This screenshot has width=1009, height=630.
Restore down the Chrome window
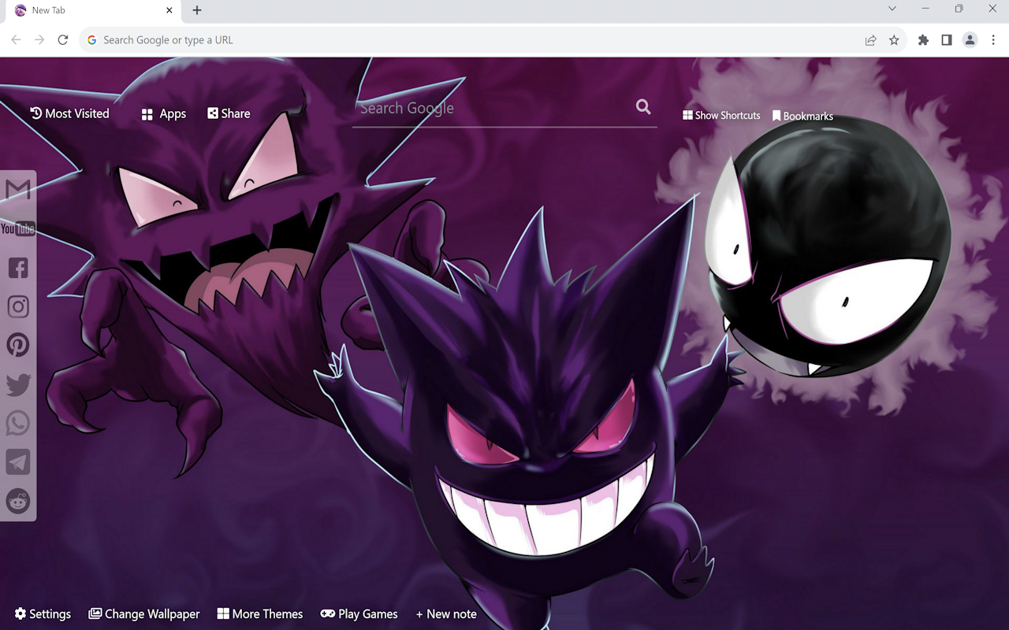(959, 9)
